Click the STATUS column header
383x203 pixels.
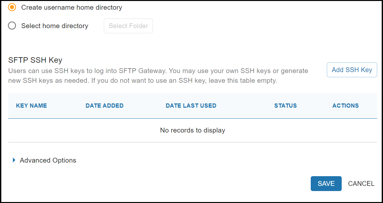coord(285,105)
